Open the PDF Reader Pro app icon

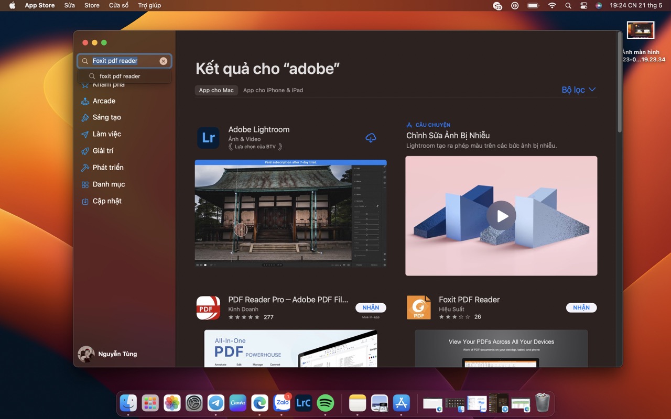click(x=208, y=308)
